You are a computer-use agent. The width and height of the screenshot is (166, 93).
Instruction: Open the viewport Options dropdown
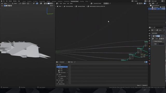point(52,6)
